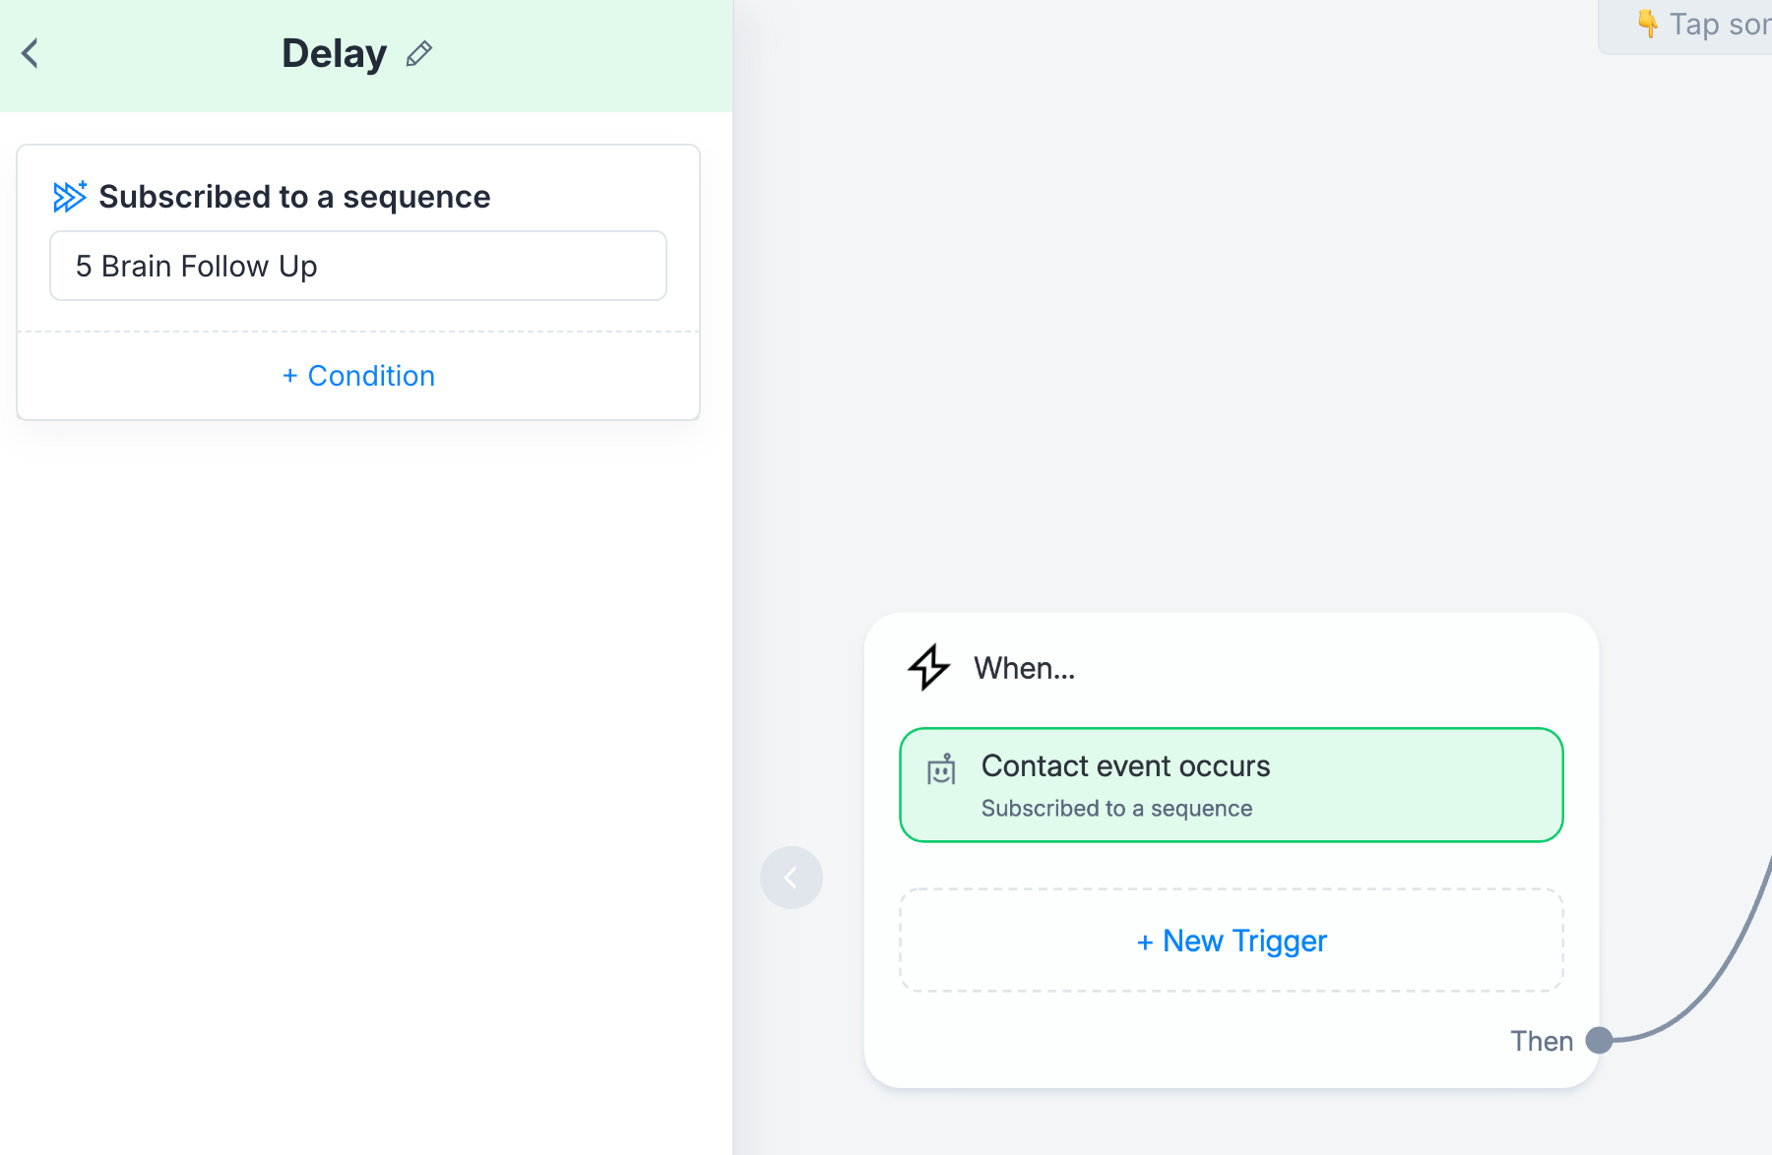Collapse the side panel with the round chevron
This screenshot has height=1155, width=1772.
pyautogui.click(x=791, y=878)
